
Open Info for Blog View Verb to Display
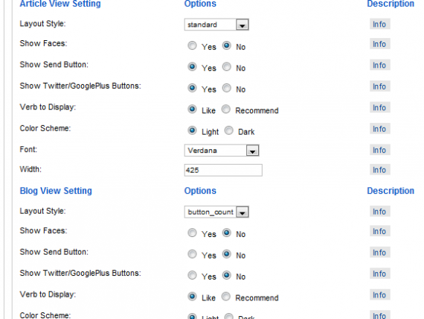379,295
